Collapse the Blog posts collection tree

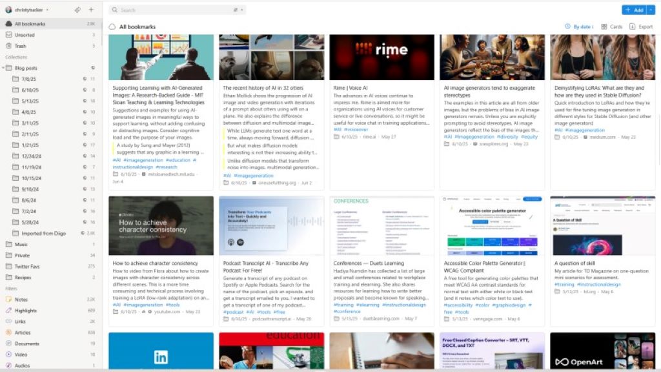(3, 68)
